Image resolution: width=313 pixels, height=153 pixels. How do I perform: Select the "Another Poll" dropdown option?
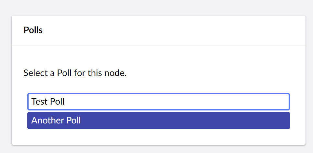click(x=158, y=121)
